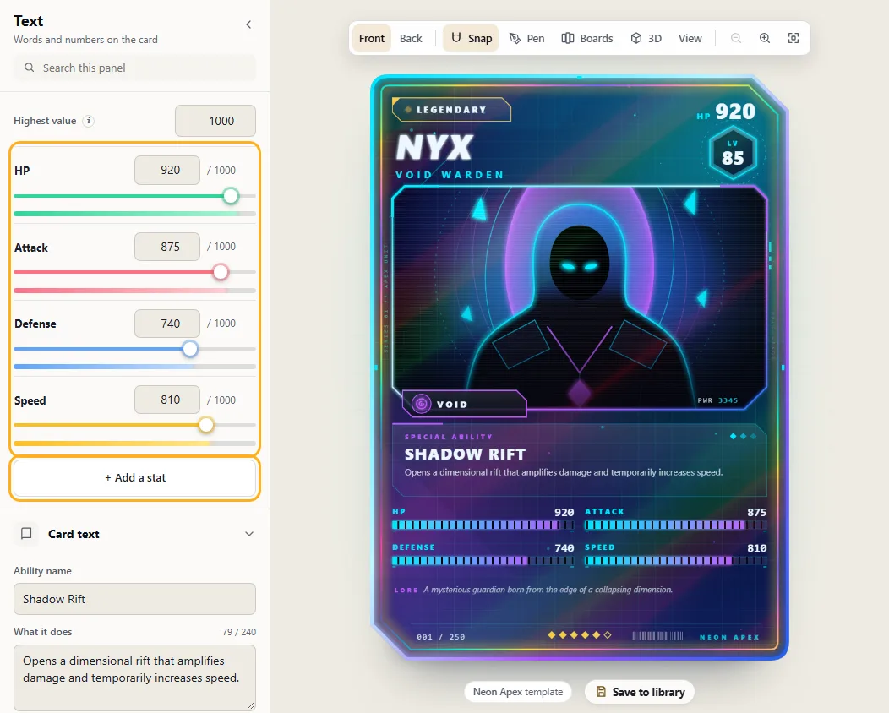Image resolution: width=889 pixels, height=713 pixels.
Task: Show info for Highest value
Action: [89, 121]
